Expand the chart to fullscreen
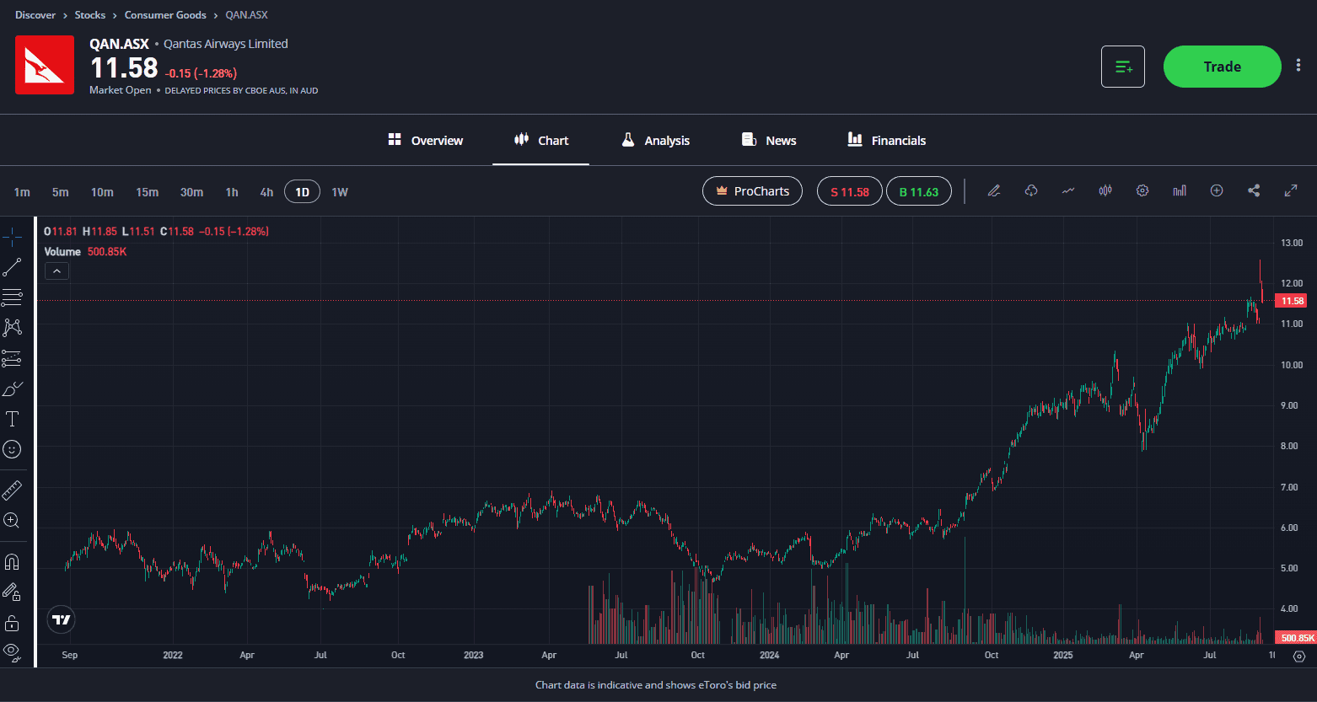 click(1291, 190)
